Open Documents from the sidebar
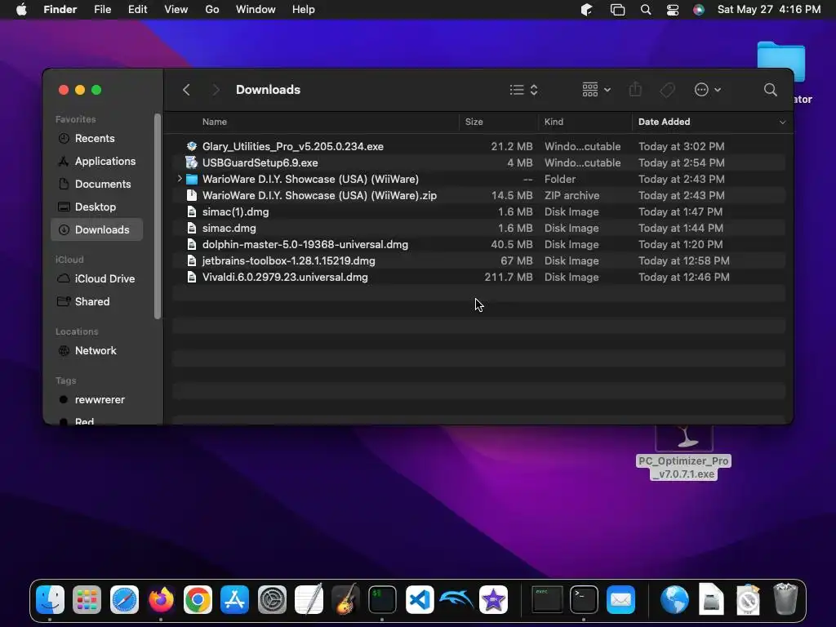This screenshot has width=836, height=627. tap(96, 184)
